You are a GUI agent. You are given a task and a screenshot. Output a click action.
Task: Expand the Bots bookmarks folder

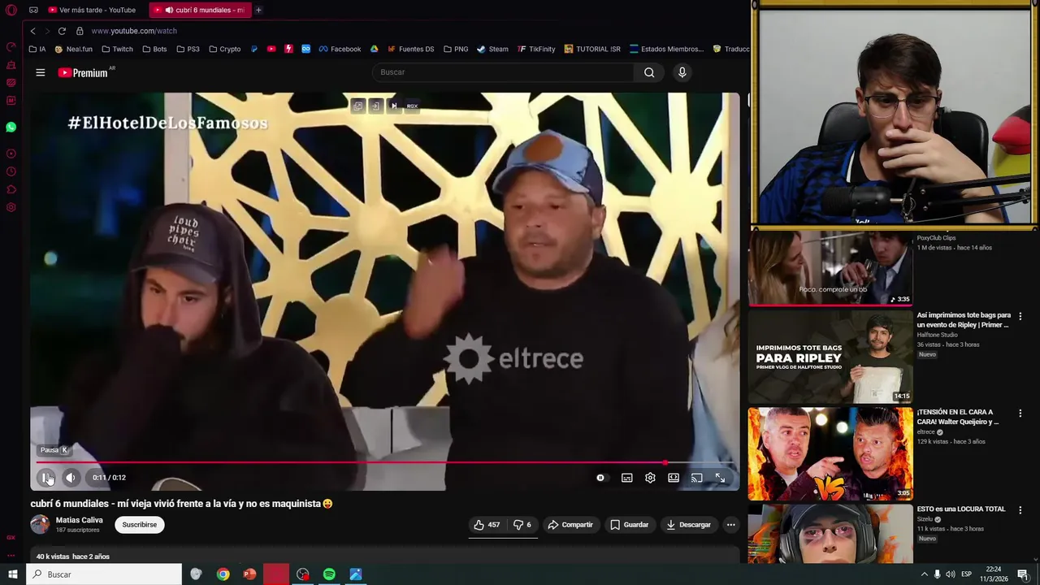(154, 49)
